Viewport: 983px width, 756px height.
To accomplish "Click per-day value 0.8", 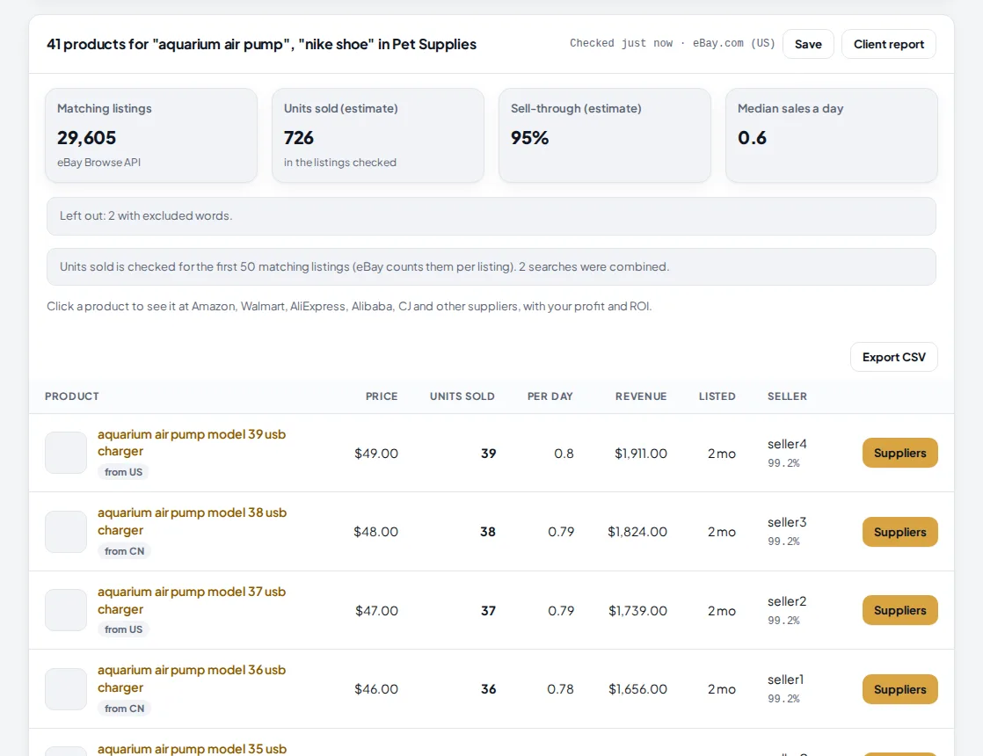I will [564, 454].
